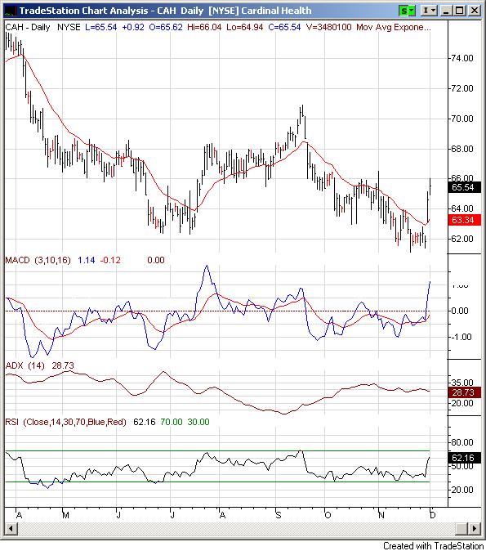This screenshot has width=486, height=551.
Task: Click the 'S' September time axis label
Action: 279,516
